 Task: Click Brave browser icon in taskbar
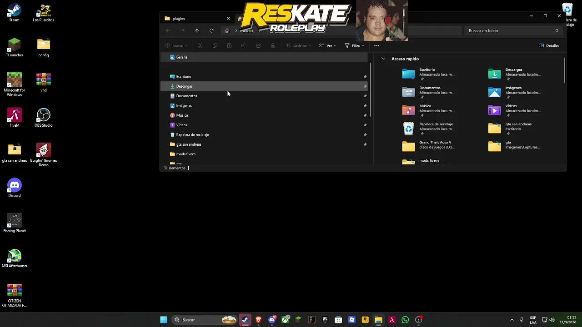(258, 320)
